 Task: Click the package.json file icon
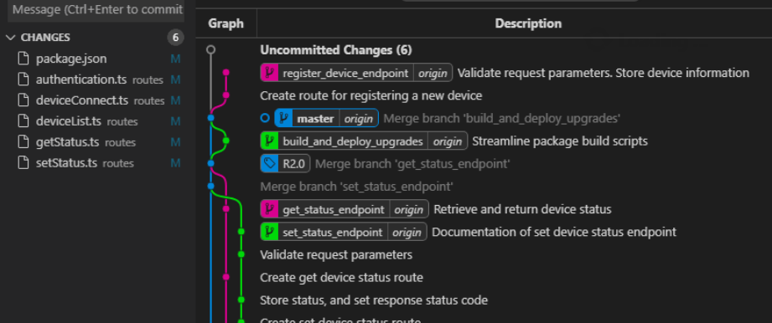coord(23,59)
